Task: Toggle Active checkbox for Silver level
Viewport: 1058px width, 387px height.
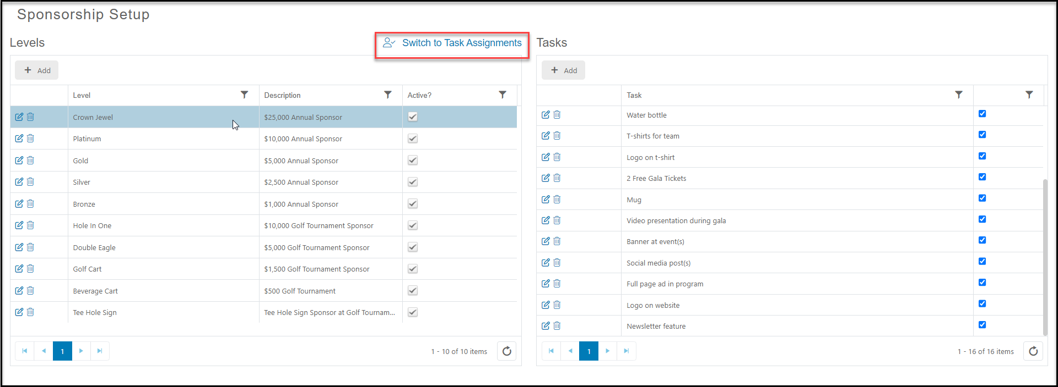Action: click(413, 182)
